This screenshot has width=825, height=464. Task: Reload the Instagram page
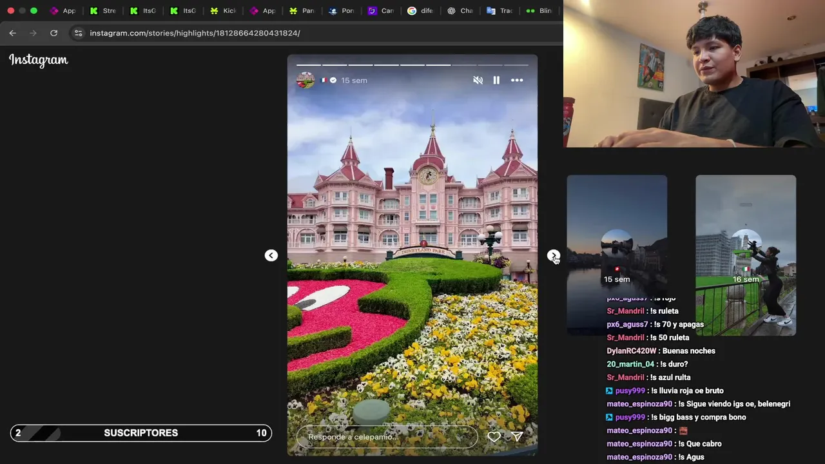click(x=53, y=33)
